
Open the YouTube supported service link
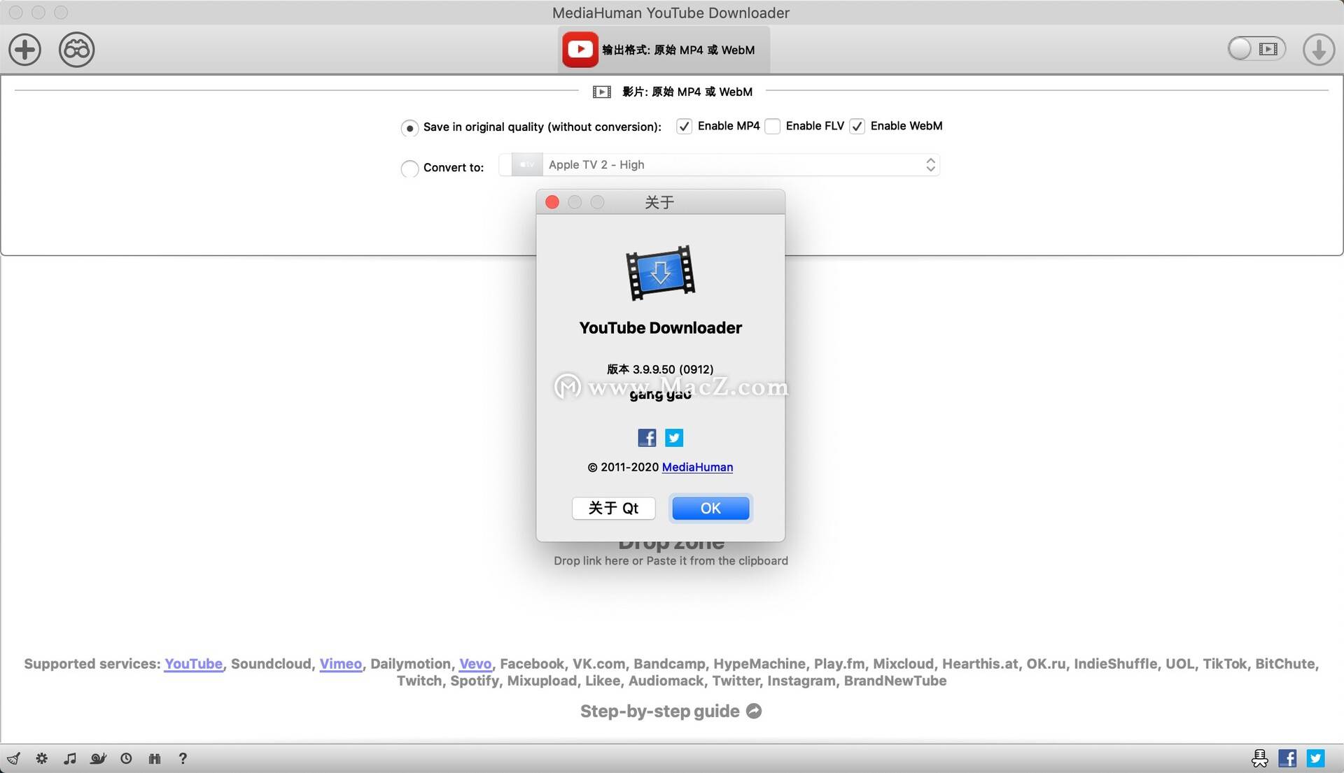[x=193, y=664]
